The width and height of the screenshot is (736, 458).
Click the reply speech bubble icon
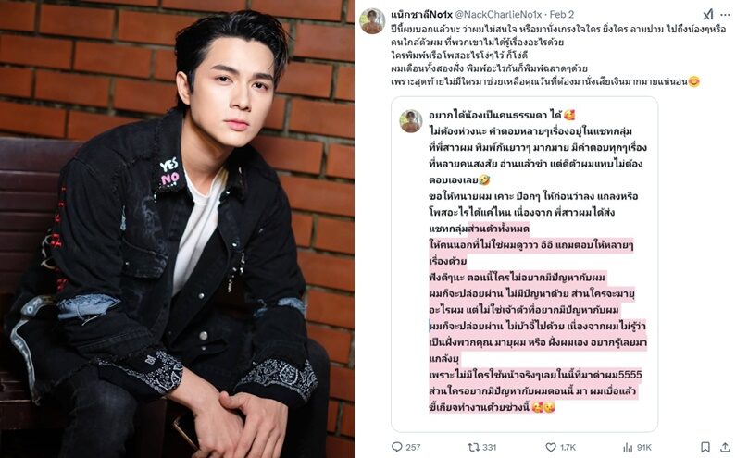397,447
